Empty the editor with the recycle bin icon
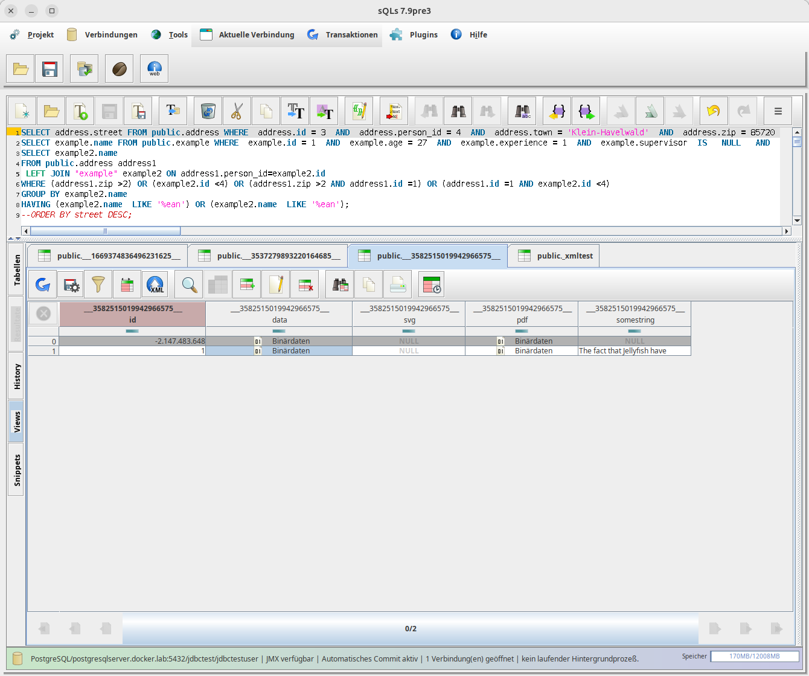This screenshot has width=809, height=676. tap(208, 111)
